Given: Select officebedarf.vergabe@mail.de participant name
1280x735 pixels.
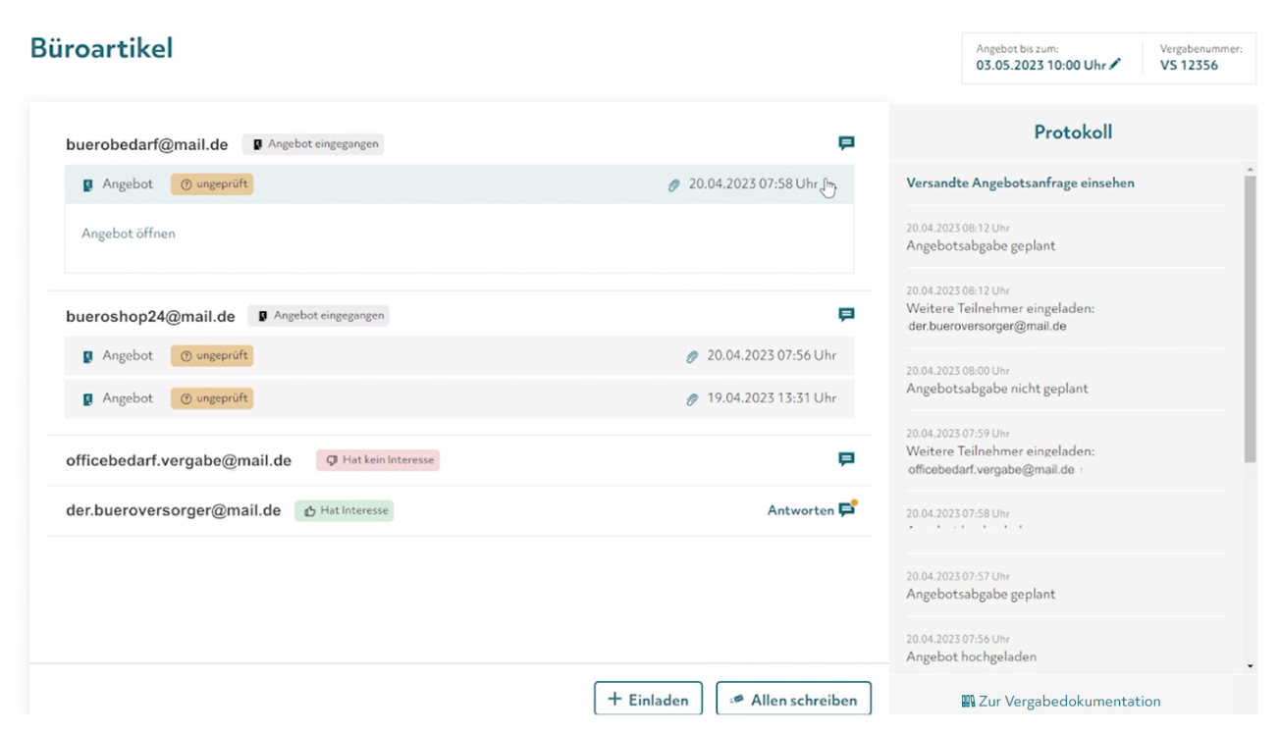Looking at the screenshot, I should 179,460.
